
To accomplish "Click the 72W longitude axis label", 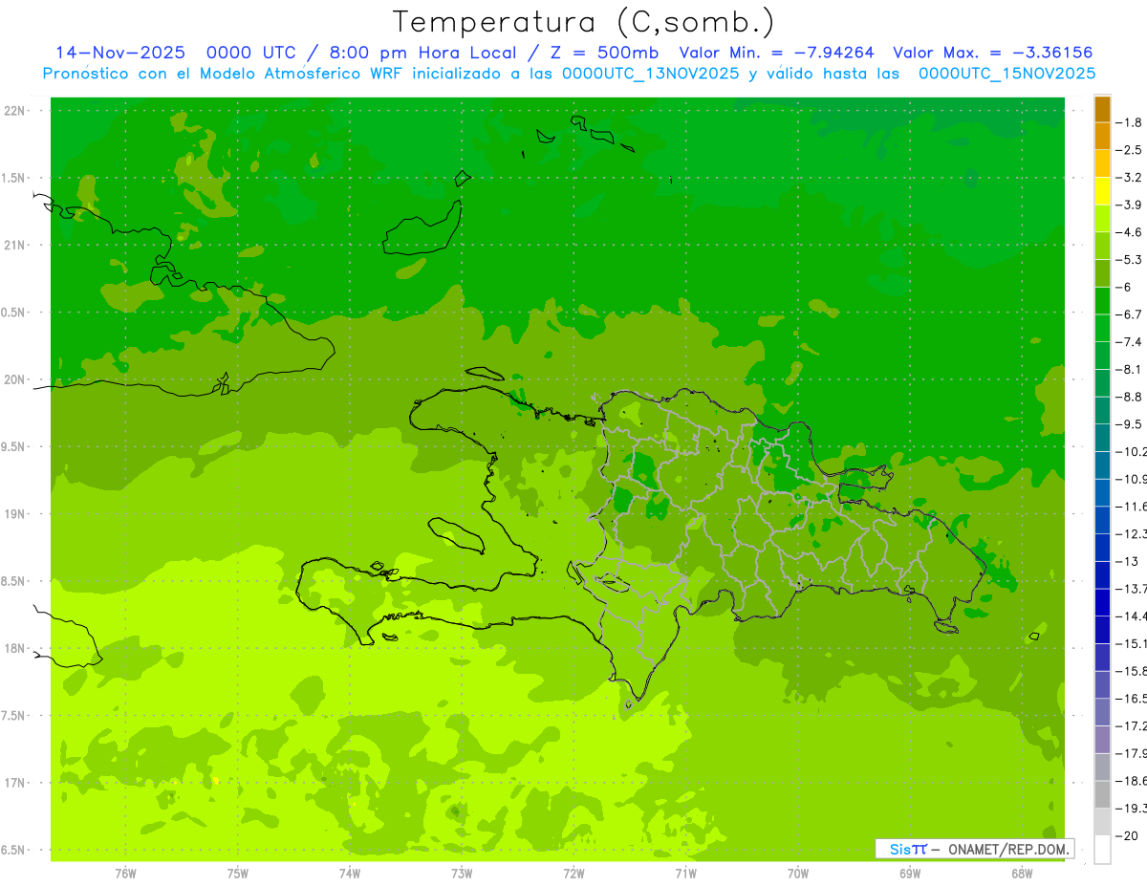I will (x=574, y=874).
